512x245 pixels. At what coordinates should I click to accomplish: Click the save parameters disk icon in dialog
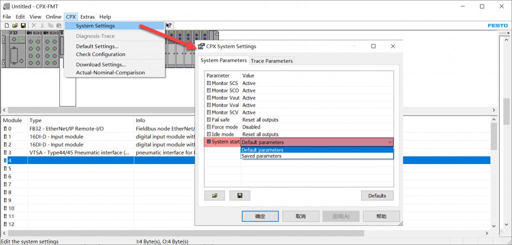pyautogui.click(x=239, y=195)
